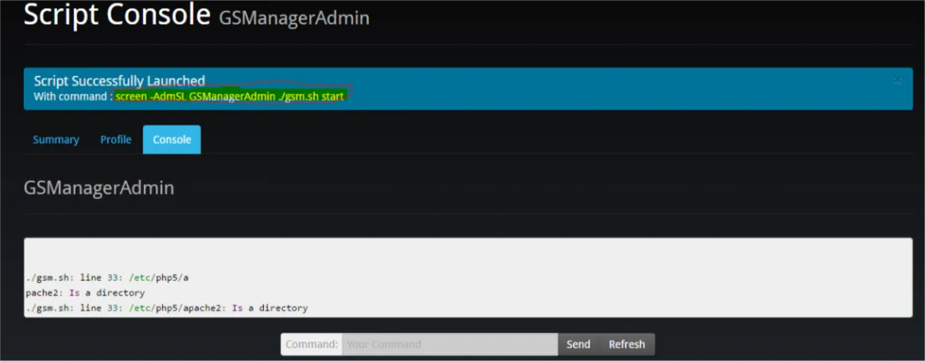Click the GSManagerAdmin subtitle in the page header

click(294, 17)
